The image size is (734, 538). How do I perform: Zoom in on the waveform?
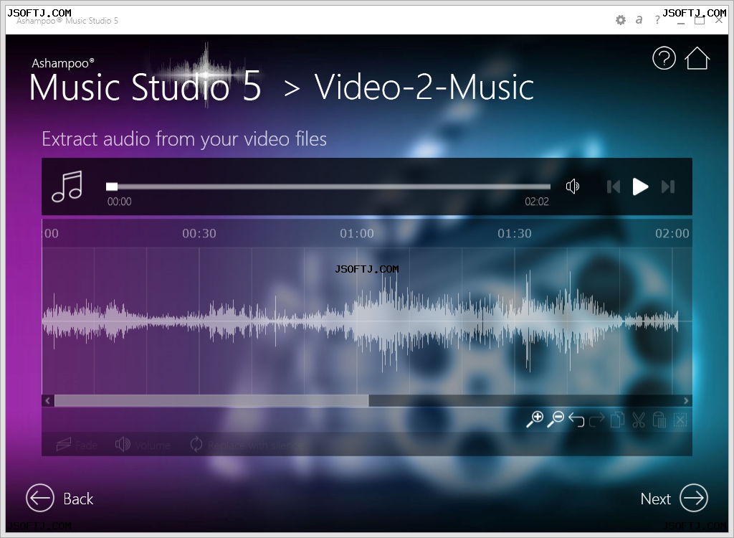(535, 420)
